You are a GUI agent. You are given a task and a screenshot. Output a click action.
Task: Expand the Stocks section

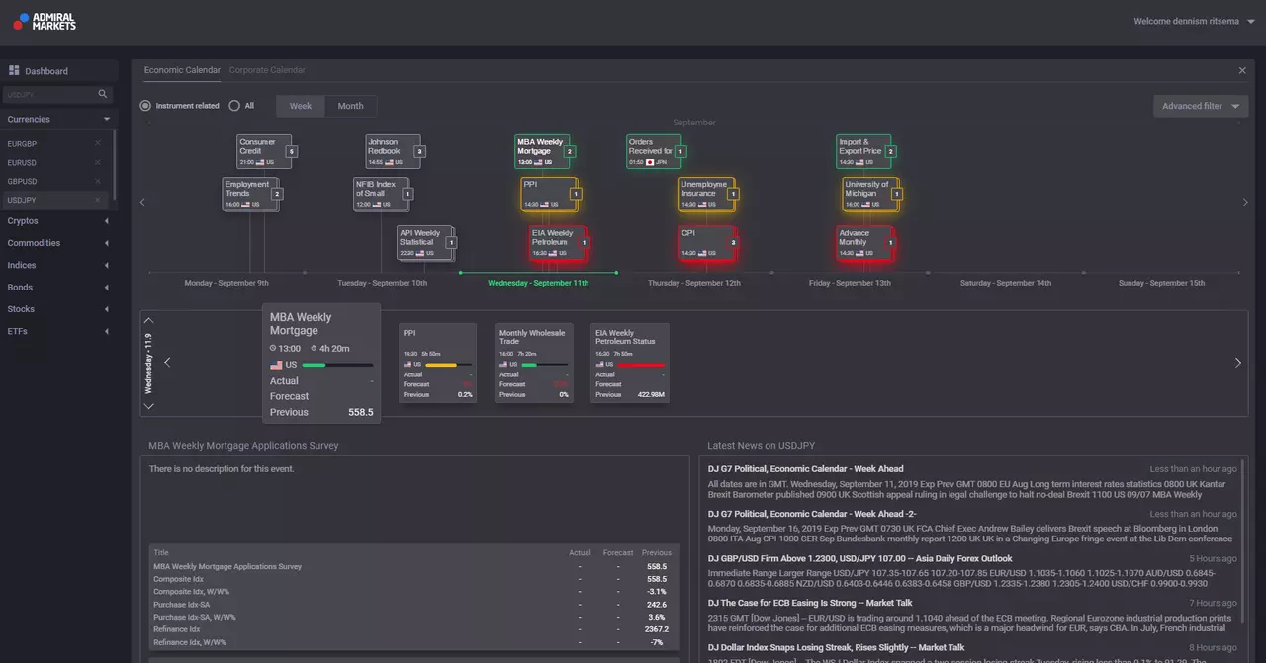(x=59, y=309)
